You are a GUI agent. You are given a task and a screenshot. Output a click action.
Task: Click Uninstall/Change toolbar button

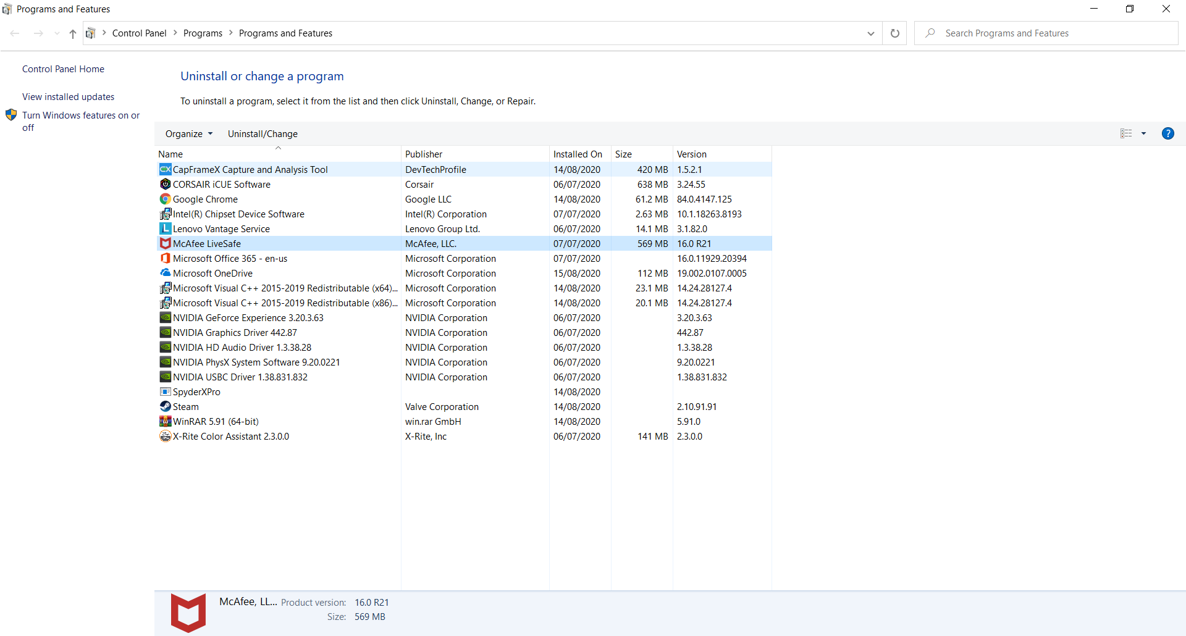tap(263, 134)
